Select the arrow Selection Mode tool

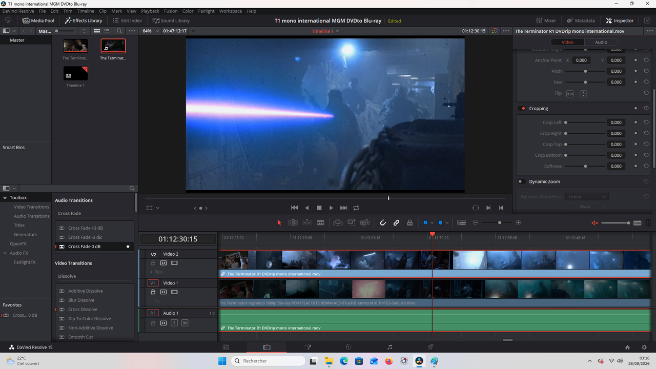click(279, 222)
